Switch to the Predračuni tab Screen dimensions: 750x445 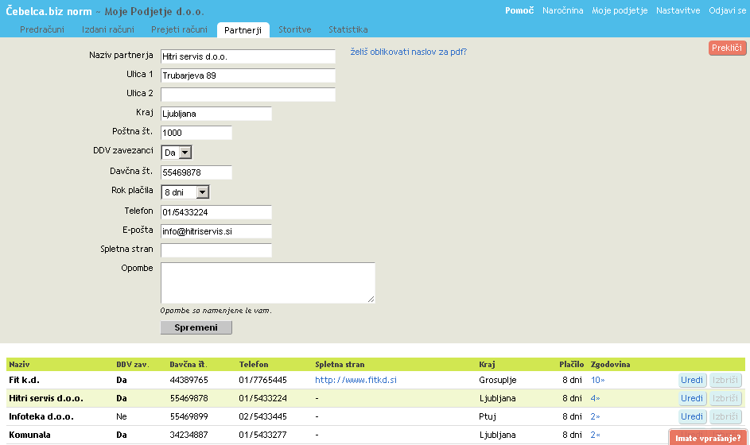pos(44,30)
